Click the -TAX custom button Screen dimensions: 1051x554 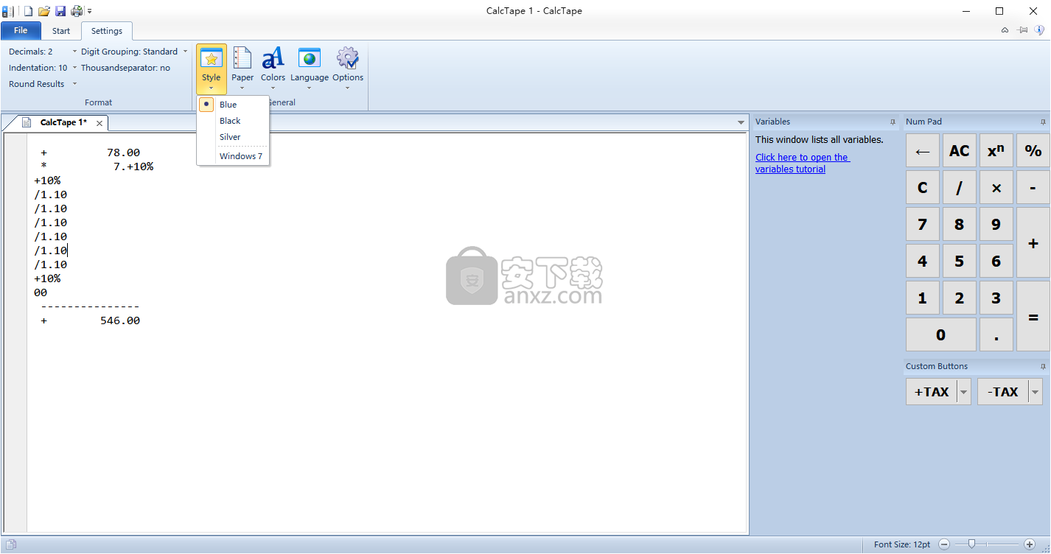(1003, 392)
